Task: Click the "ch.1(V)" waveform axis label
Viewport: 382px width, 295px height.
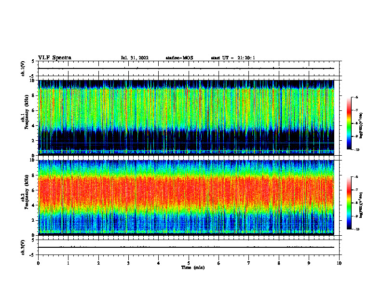Action: click(x=23, y=68)
